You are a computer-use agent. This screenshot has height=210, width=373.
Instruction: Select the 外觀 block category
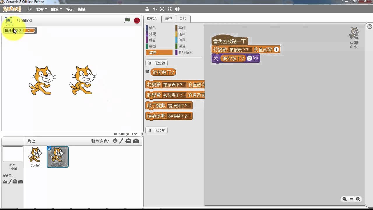pos(159,34)
